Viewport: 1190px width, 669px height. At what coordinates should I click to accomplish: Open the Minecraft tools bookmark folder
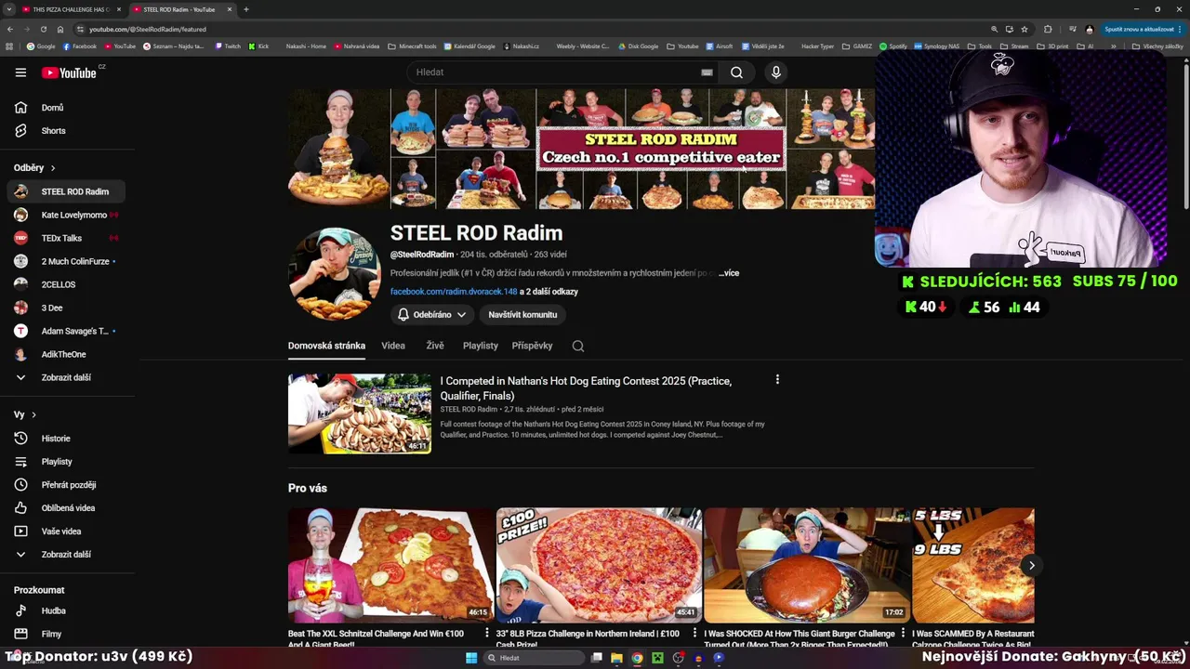point(412,46)
